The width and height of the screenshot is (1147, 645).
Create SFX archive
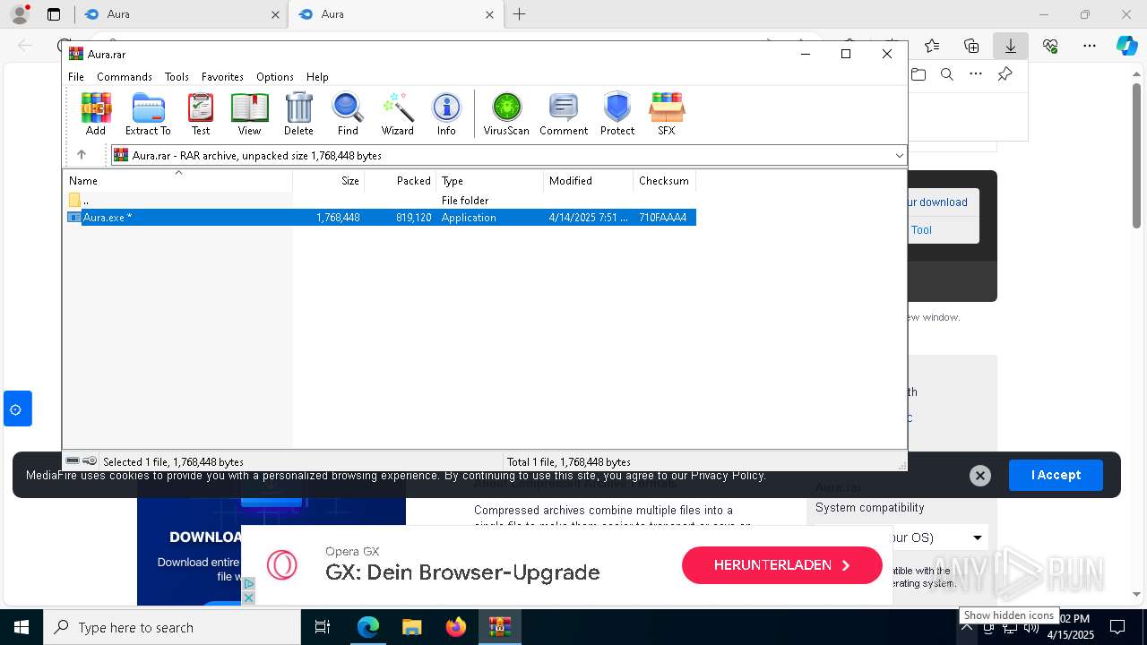pos(667,114)
